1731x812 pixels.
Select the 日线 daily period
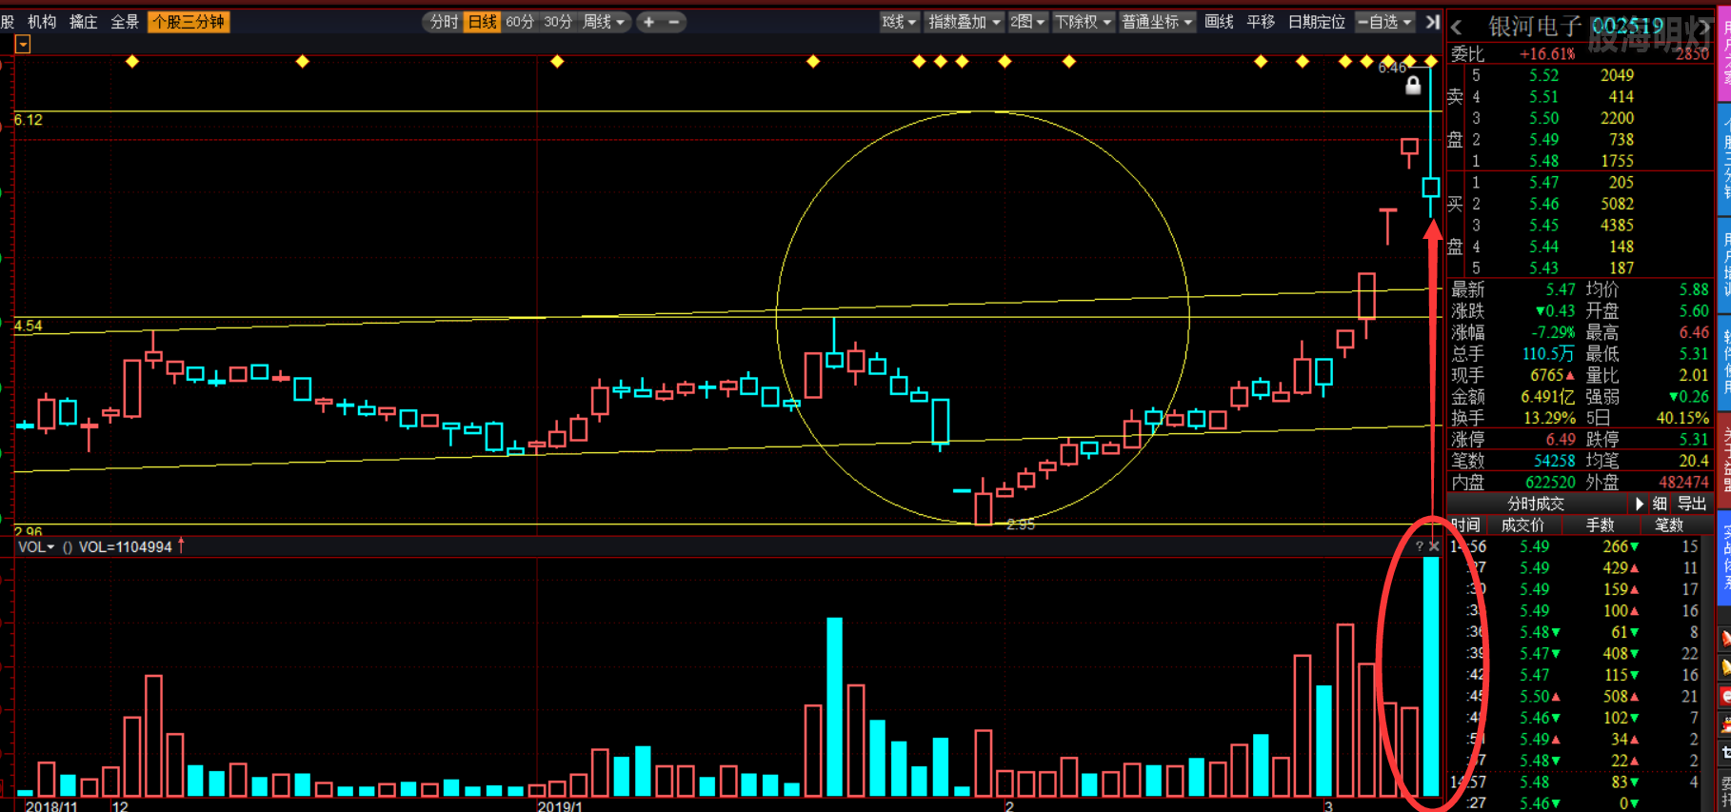coord(483,22)
